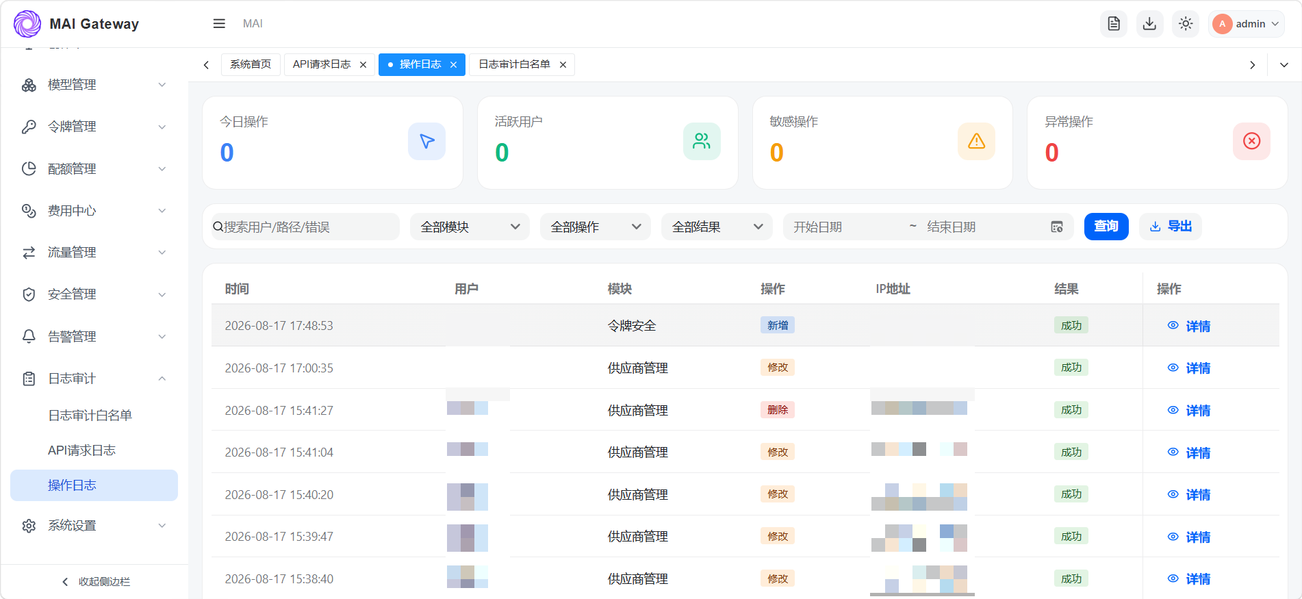Viewport: 1302px width, 599px height.
Task: View 详情 for the 15:38:40 log
Action: (x=1189, y=579)
